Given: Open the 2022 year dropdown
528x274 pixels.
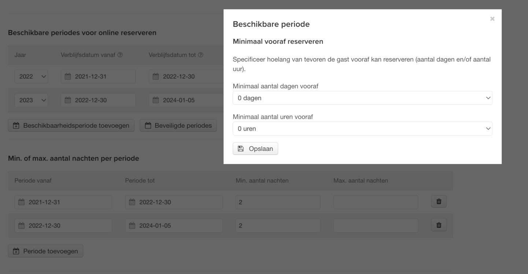Looking at the screenshot, I should click(31, 77).
